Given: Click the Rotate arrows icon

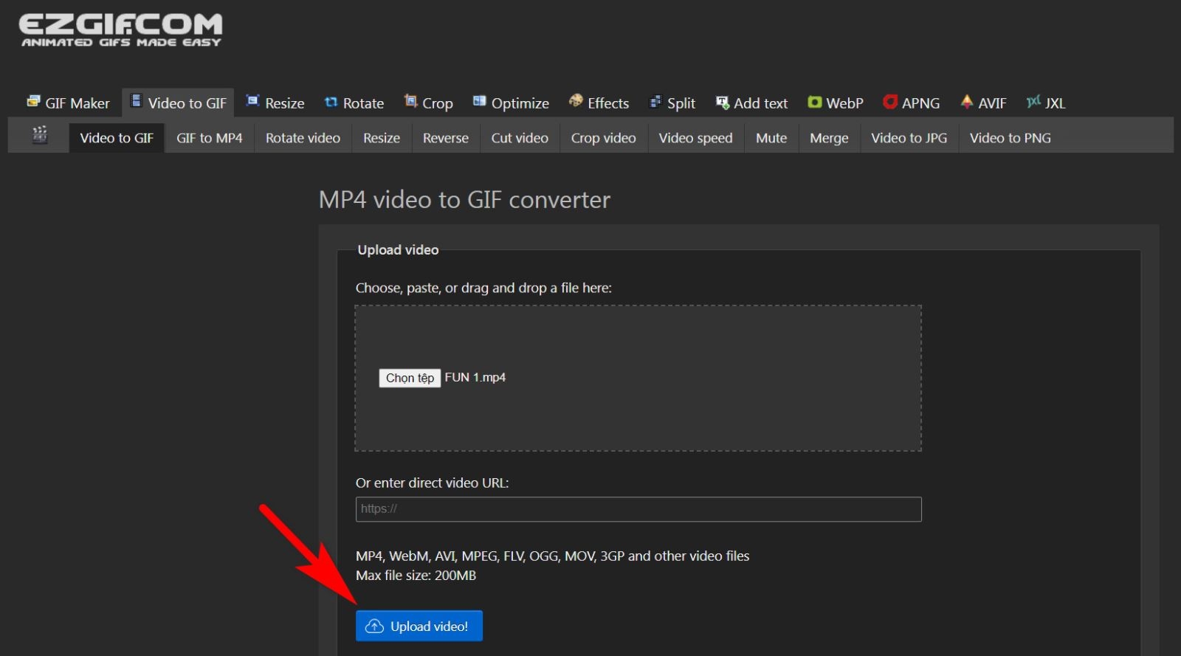Looking at the screenshot, I should pos(331,103).
